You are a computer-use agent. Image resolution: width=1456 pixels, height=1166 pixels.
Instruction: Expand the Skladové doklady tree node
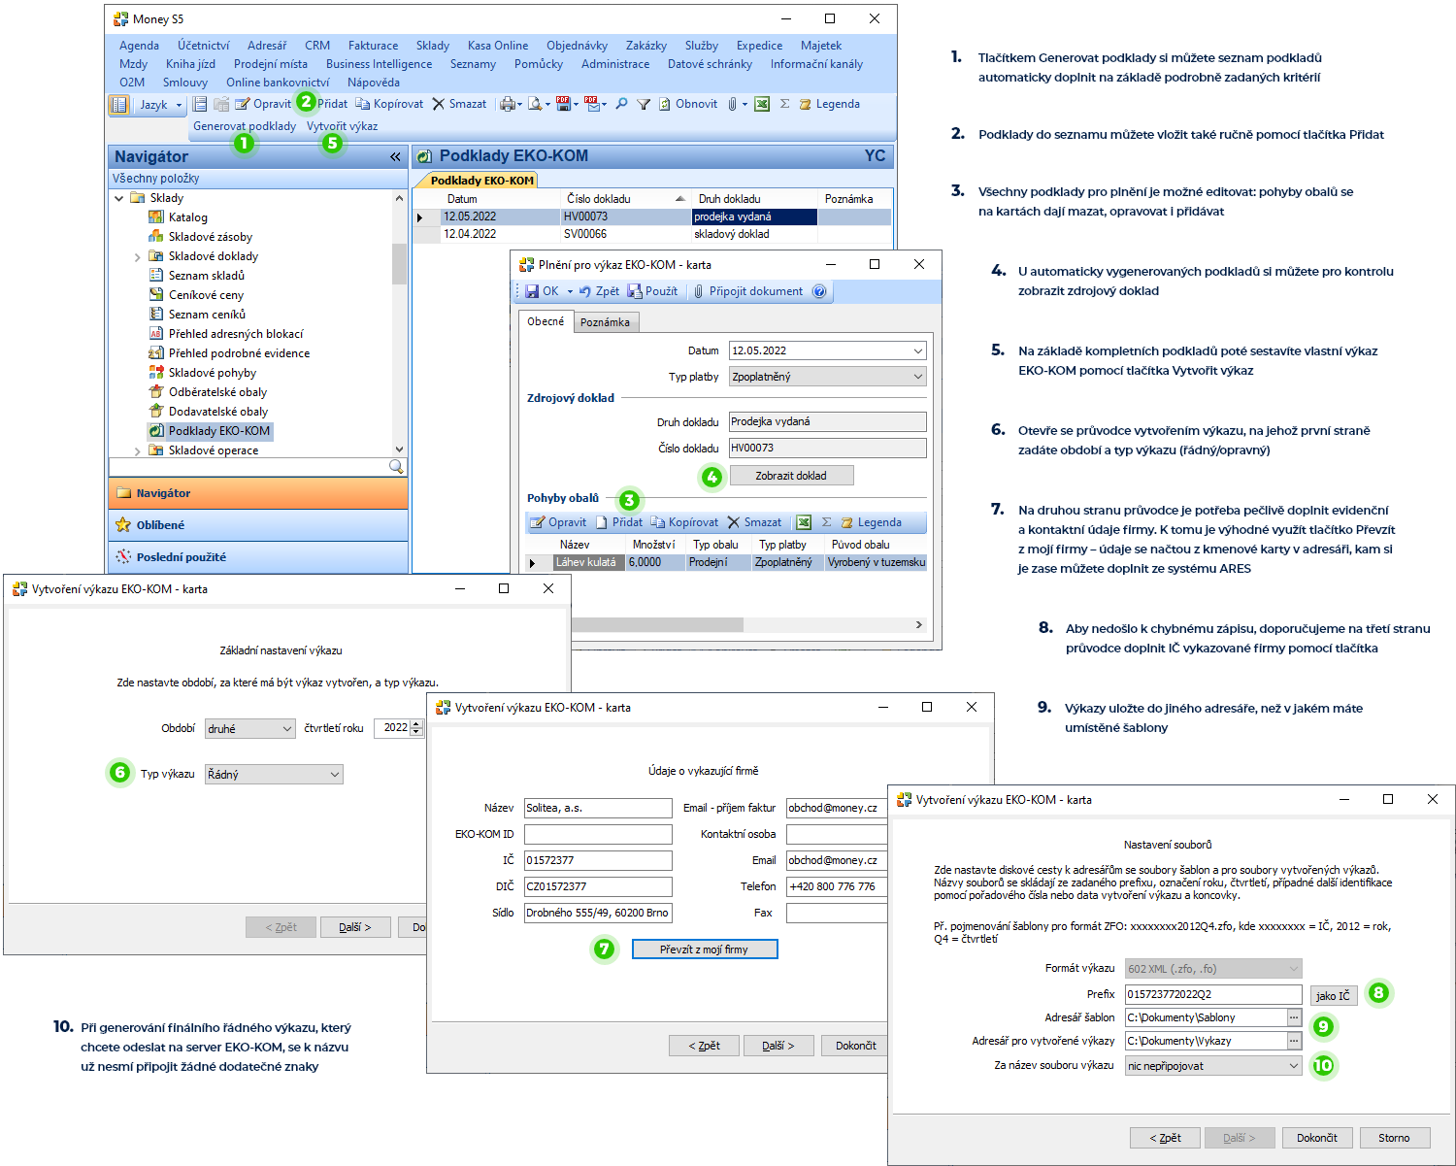click(x=137, y=257)
